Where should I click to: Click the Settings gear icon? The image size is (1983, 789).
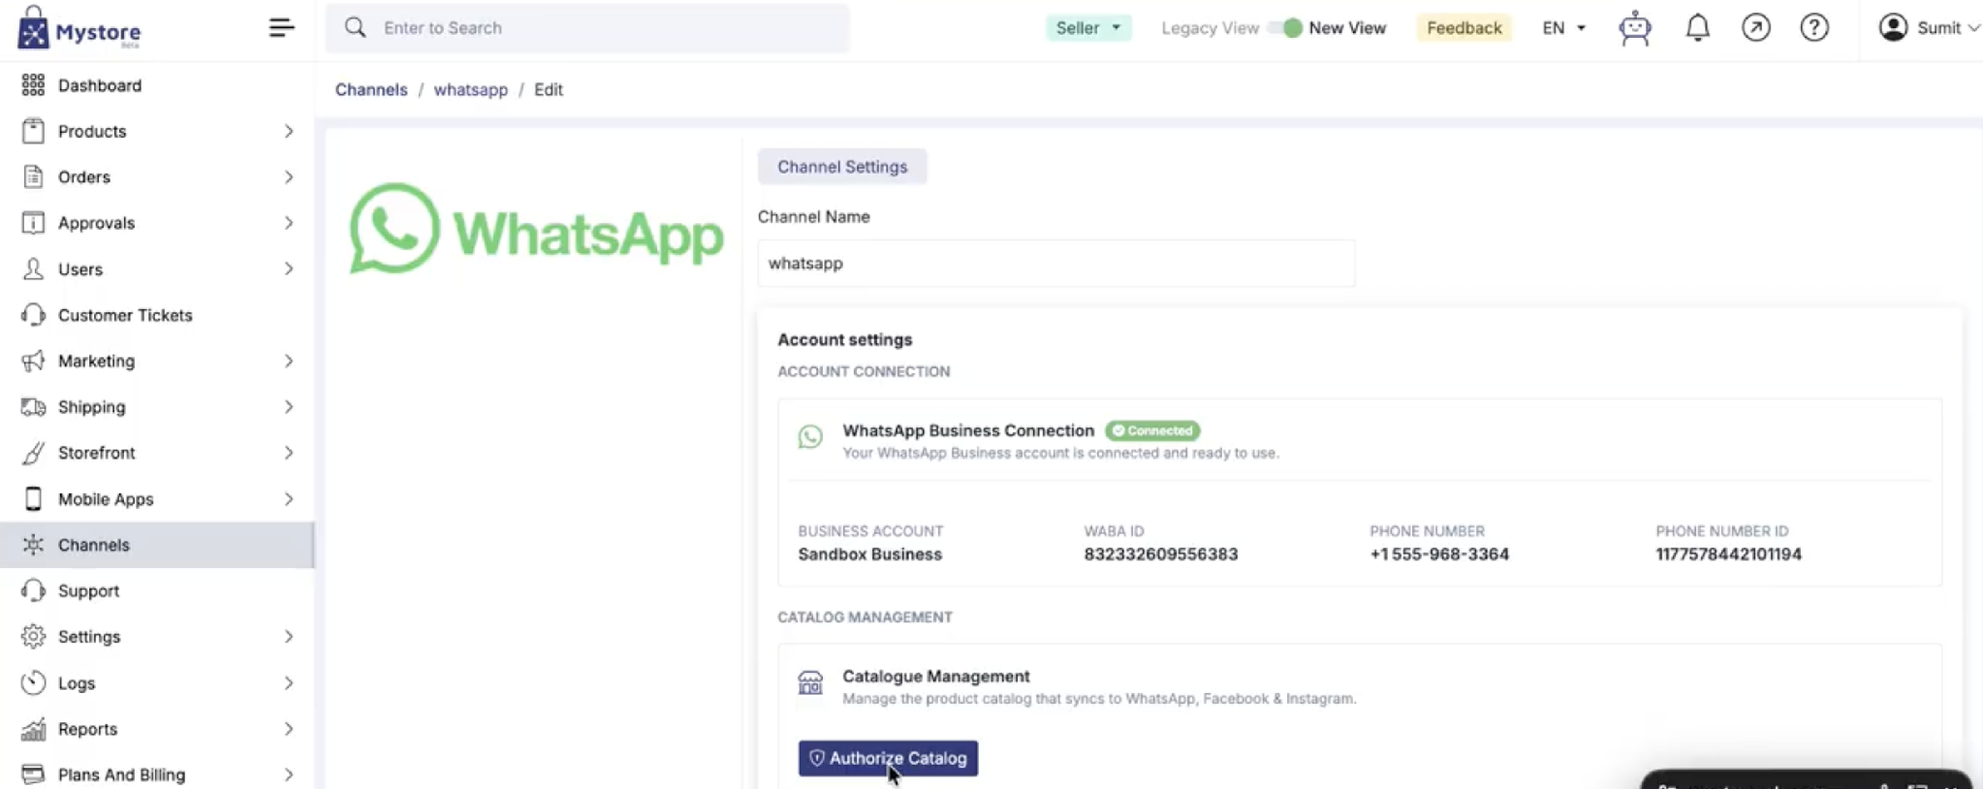coord(33,637)
